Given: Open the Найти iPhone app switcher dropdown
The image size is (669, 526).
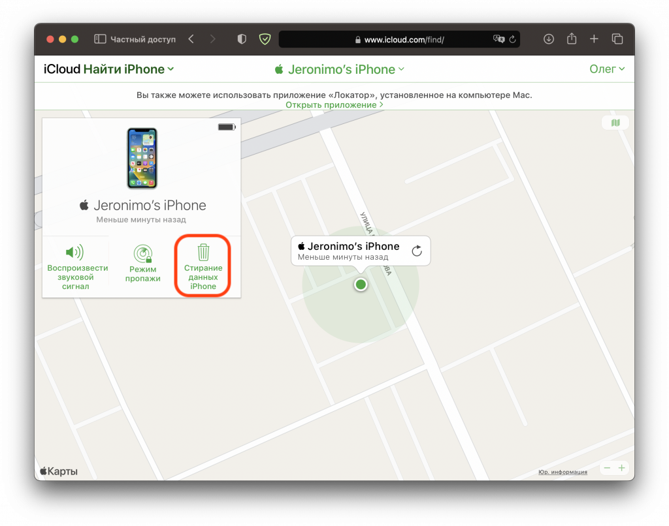Looking at the screenshot, I should tap(129, 69).
